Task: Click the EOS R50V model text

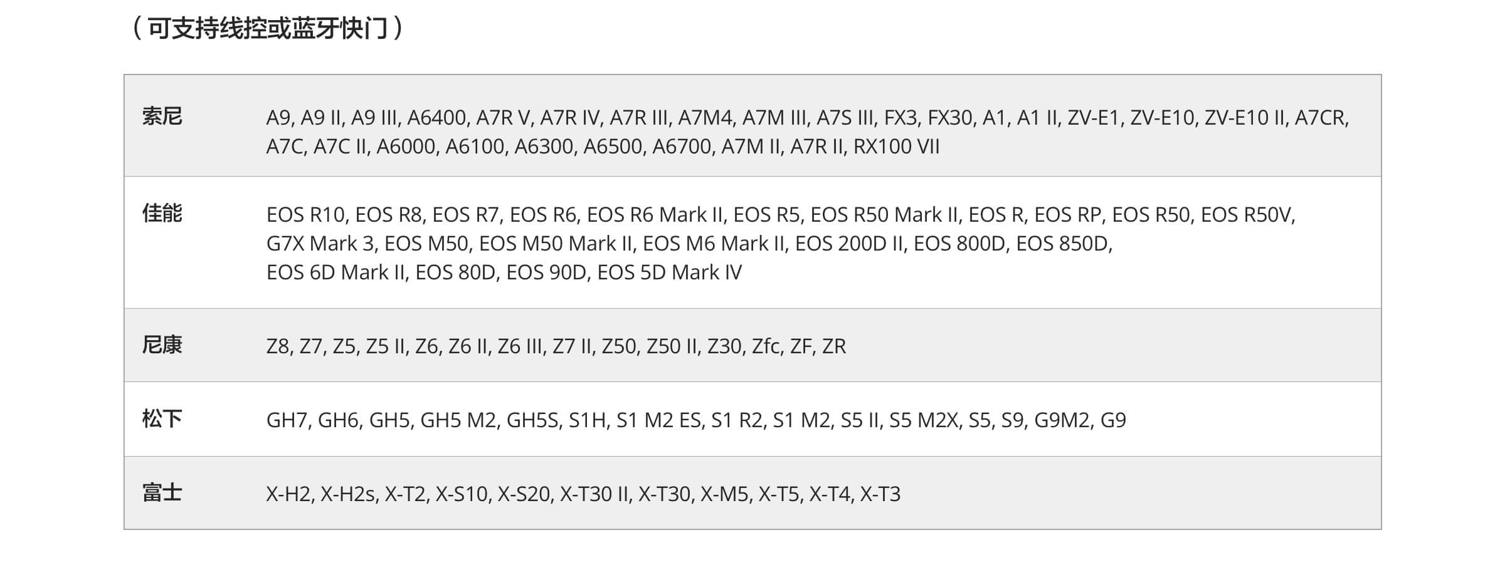Action: tap(1247, 215)
